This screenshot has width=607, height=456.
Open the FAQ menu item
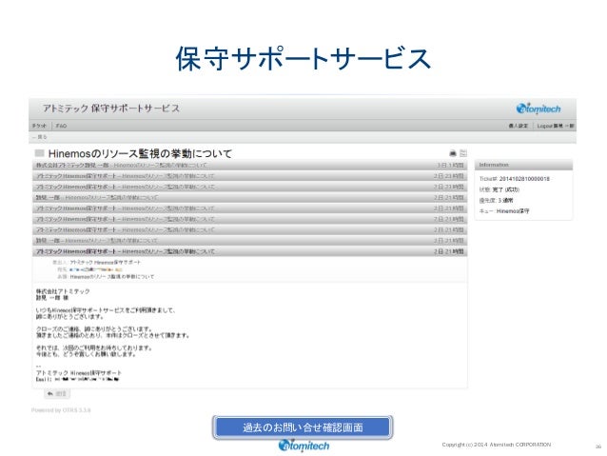click(x=61, y=126)
